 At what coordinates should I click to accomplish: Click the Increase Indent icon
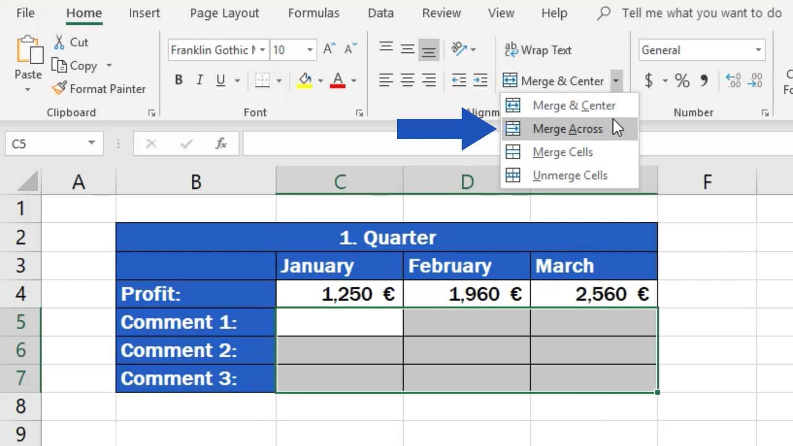(x=480, y=80)
